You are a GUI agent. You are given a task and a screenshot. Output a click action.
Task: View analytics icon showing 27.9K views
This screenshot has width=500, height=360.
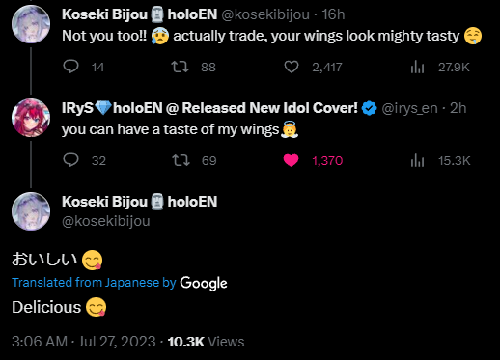pyautogui.click(x=417, y=68)
